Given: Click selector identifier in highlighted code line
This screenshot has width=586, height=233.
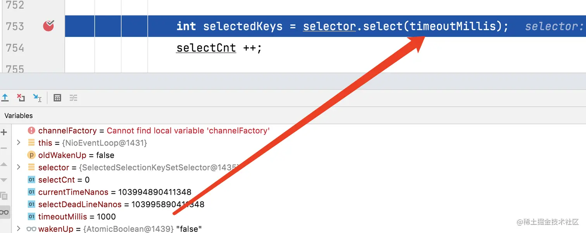Looking at the screenshot, I should (x=329, y=26).
